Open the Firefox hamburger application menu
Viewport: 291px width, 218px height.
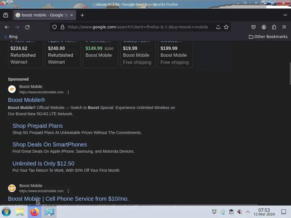tap(284, 27)
